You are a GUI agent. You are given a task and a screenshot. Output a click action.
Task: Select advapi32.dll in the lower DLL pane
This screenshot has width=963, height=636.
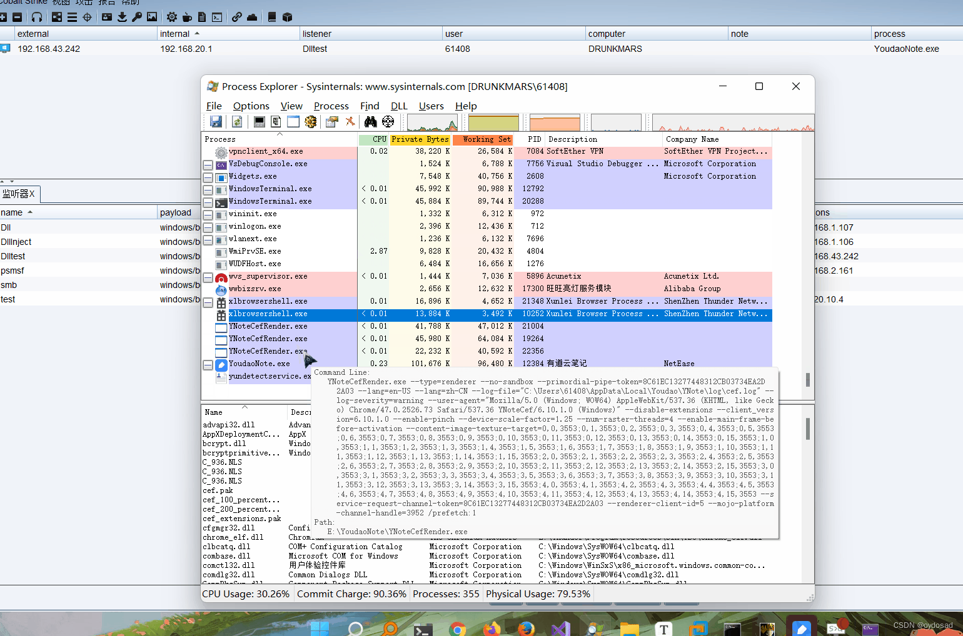(x=229, y=425)
